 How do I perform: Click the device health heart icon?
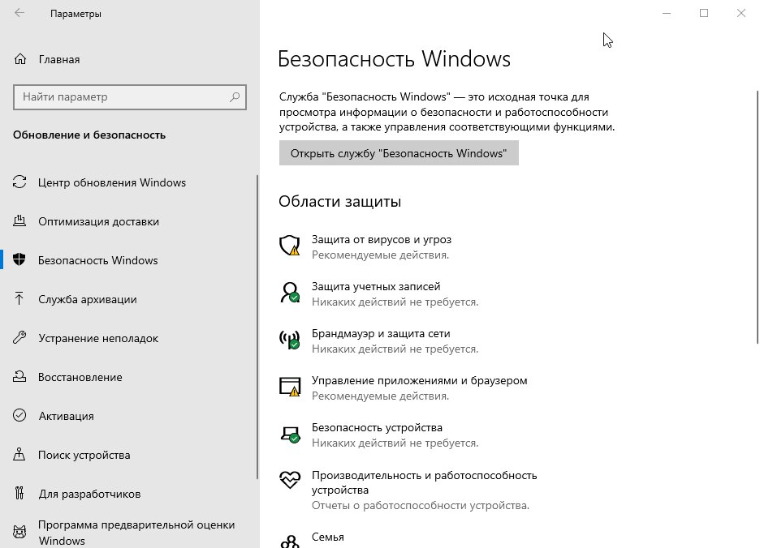click(290, 479)
